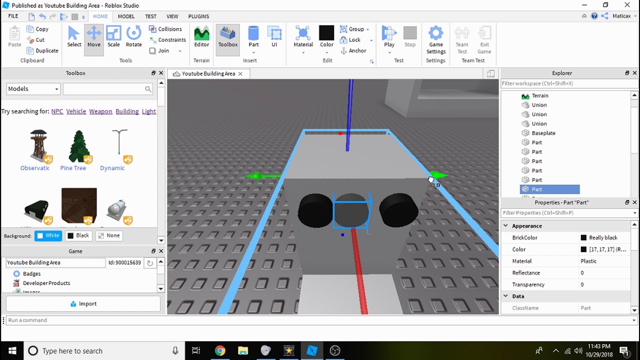Image resolution: width=640 pixels, height=360 pixels.
Task: Enable the Join checkbox
Action: tap(152, 51)
